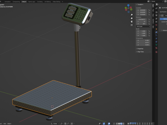Open the Scripting workspace tab
The width and height of the screenshot is (167, 125).
click(40, 2)
